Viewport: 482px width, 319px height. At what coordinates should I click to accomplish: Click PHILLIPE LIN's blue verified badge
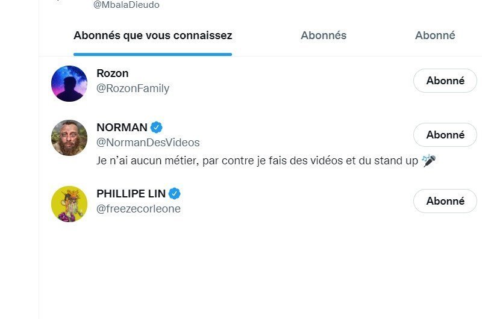point(175,193)
